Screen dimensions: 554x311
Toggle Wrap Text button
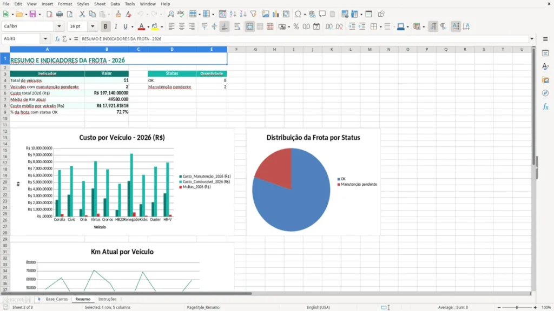(237, 26)
